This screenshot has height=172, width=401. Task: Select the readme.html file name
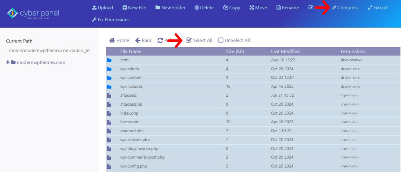coord(132,131)
